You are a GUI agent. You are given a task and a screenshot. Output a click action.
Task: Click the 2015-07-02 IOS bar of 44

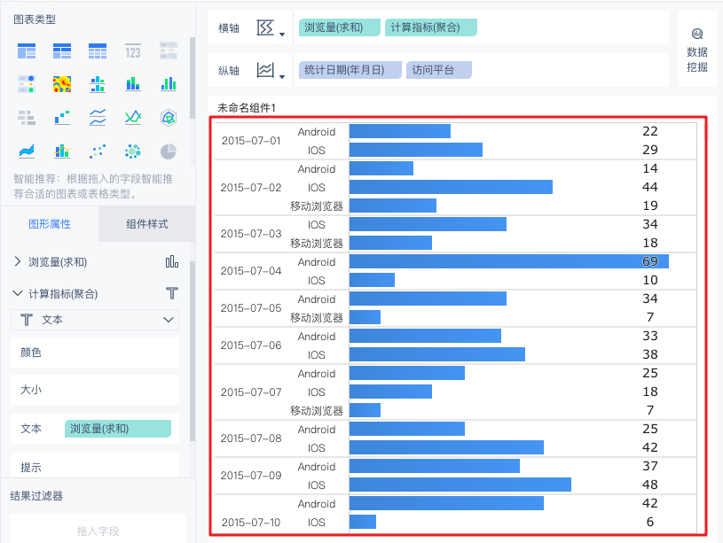(451, 187)
